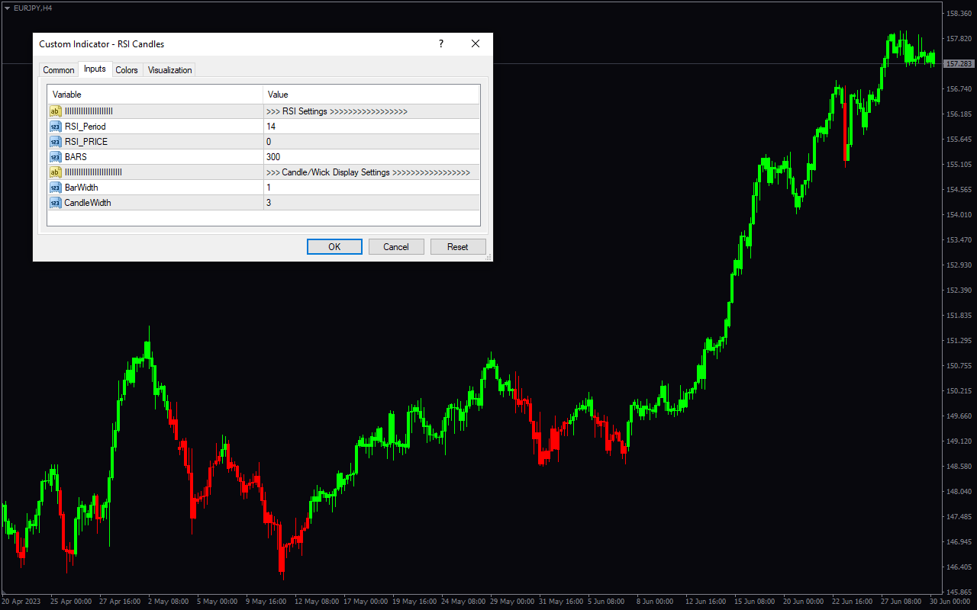Select the RSI_PRICE value 0

(x=372, y=142)
